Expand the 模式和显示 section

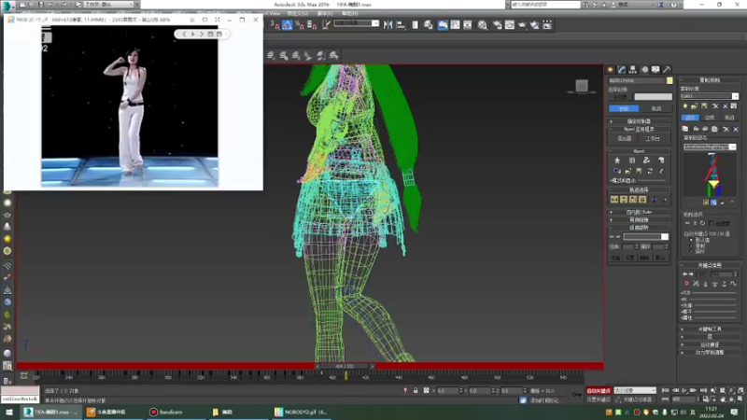click(x=639, y=180)
